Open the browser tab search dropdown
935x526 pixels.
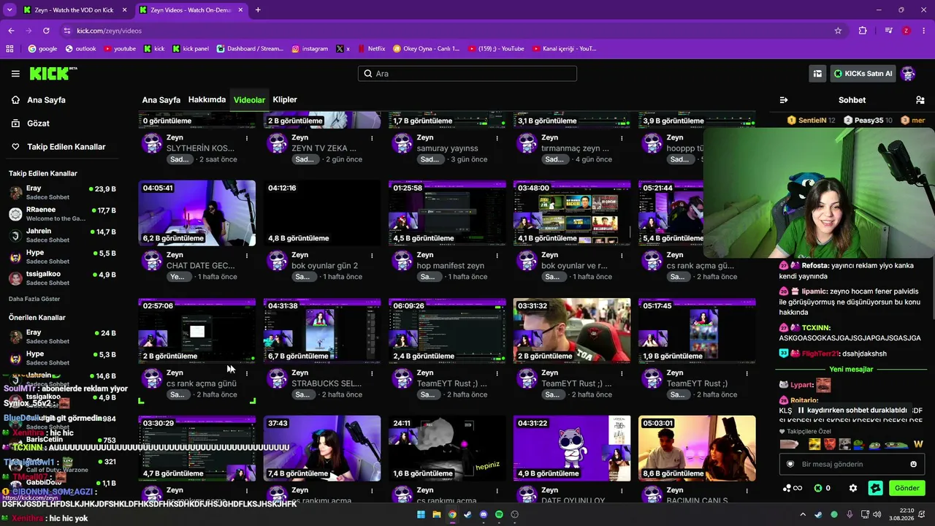[x=9, y=10]
